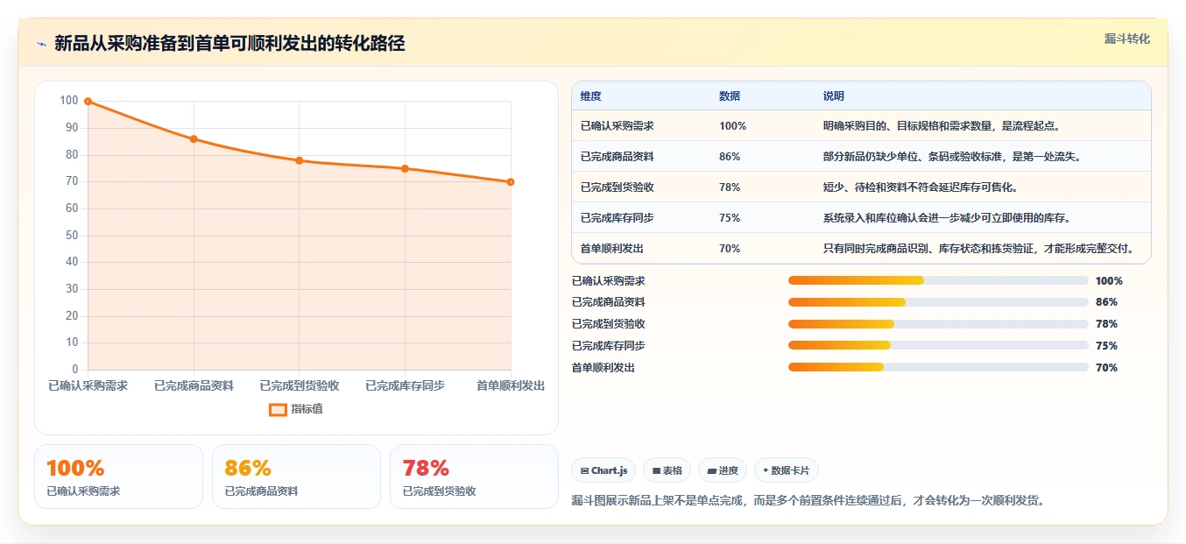Click the 75% progress value label
The image size is (1186, 544).
coord(1106,346)
